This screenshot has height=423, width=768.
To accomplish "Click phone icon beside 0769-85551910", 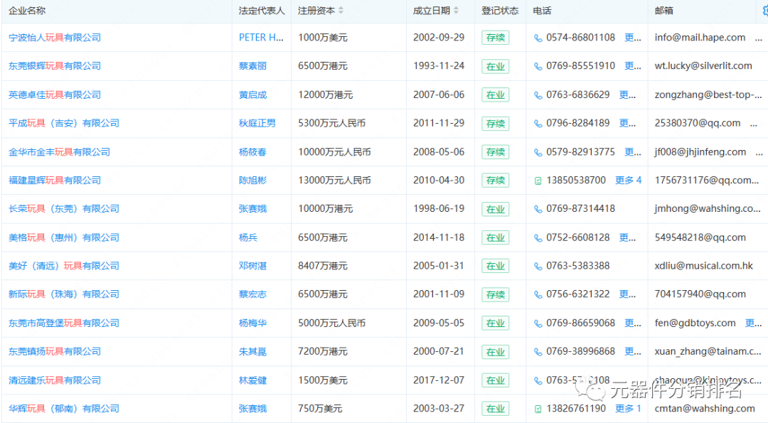I will 538,67.
